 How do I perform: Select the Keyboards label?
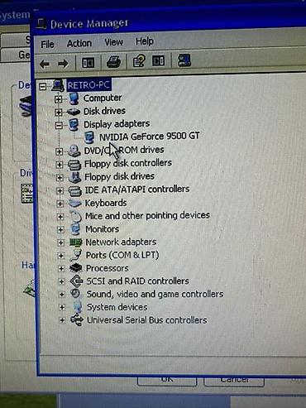(x=106, y=203)
